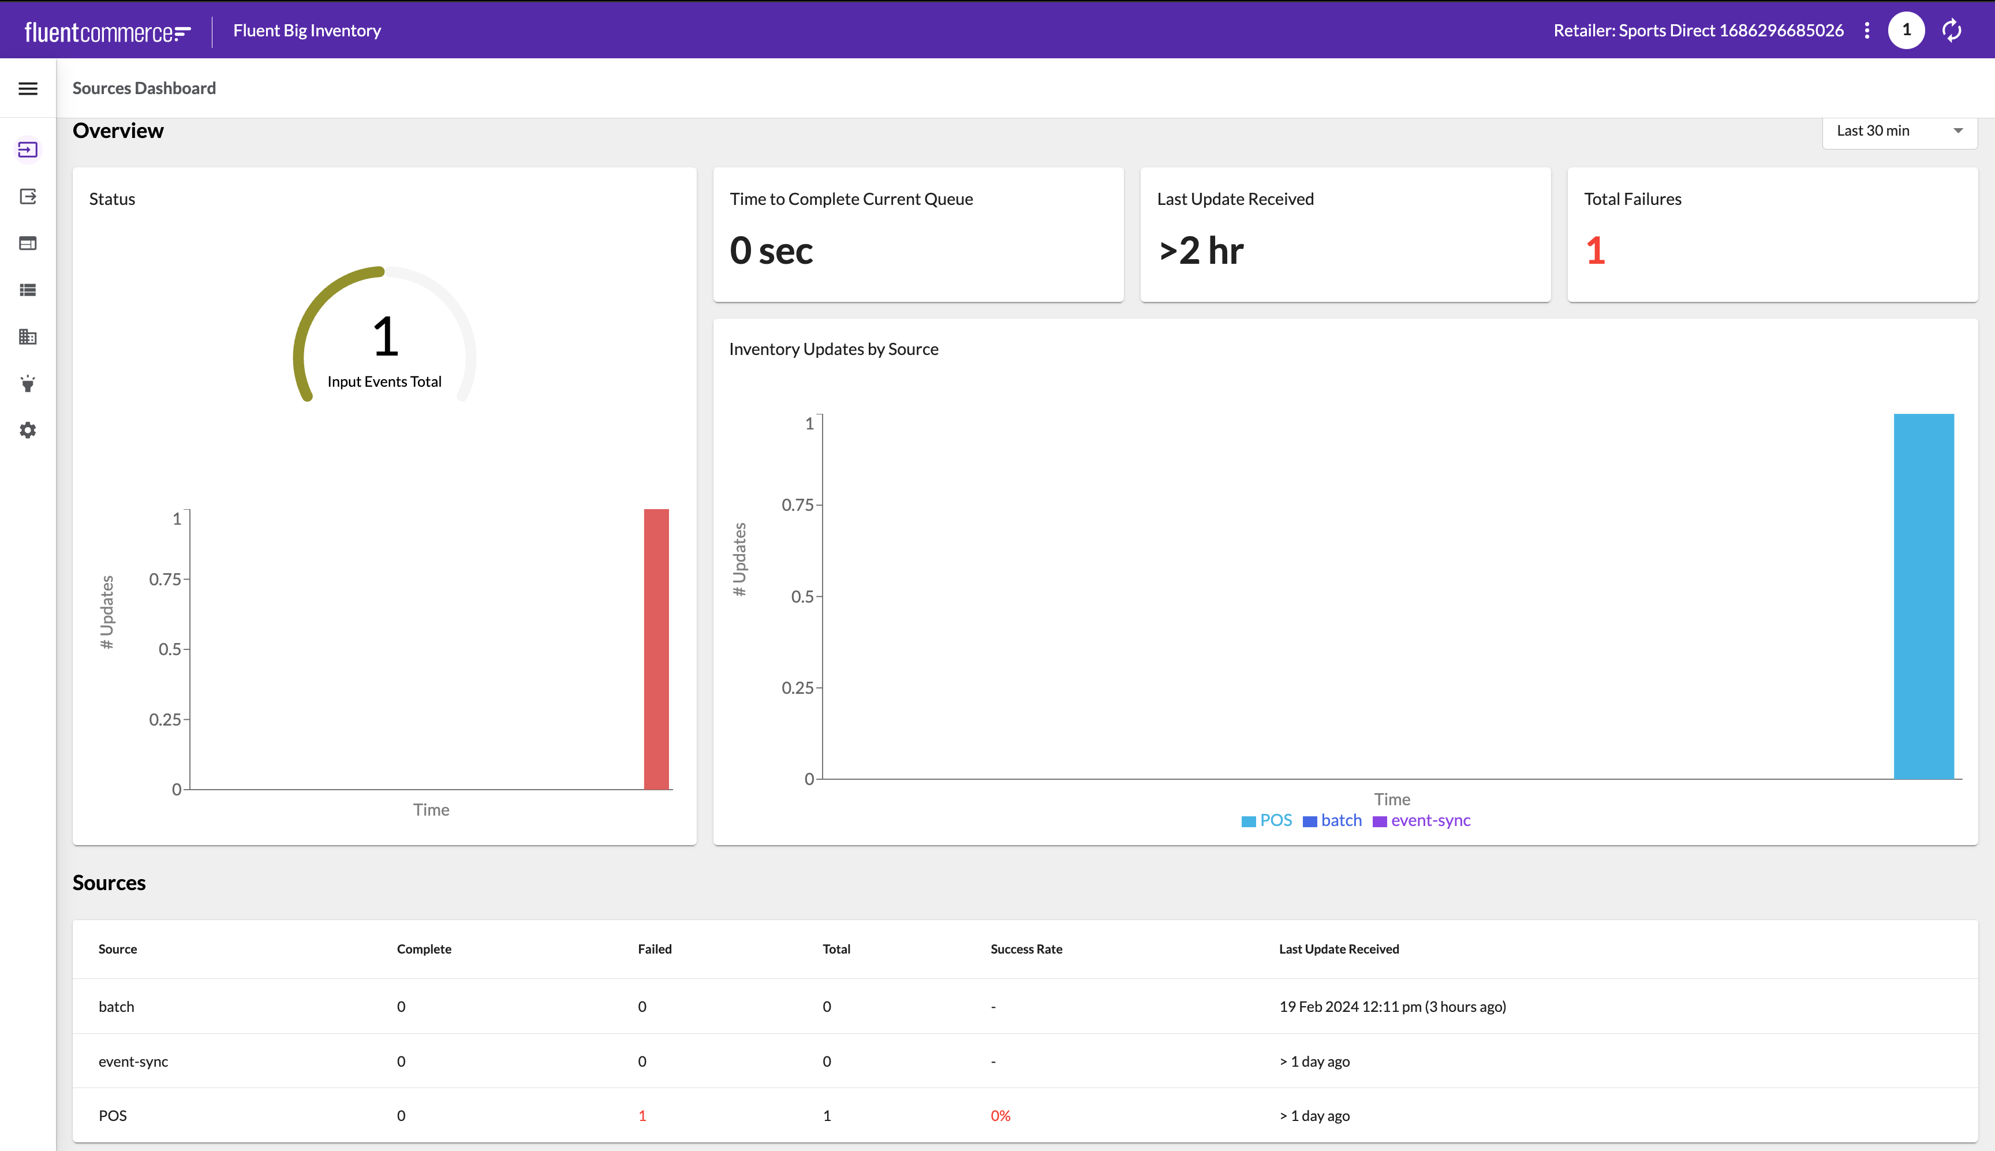Viewport: 1995px width, 1151px height.
Task: Click the refresh icon in header
Action: (1952, 30)
